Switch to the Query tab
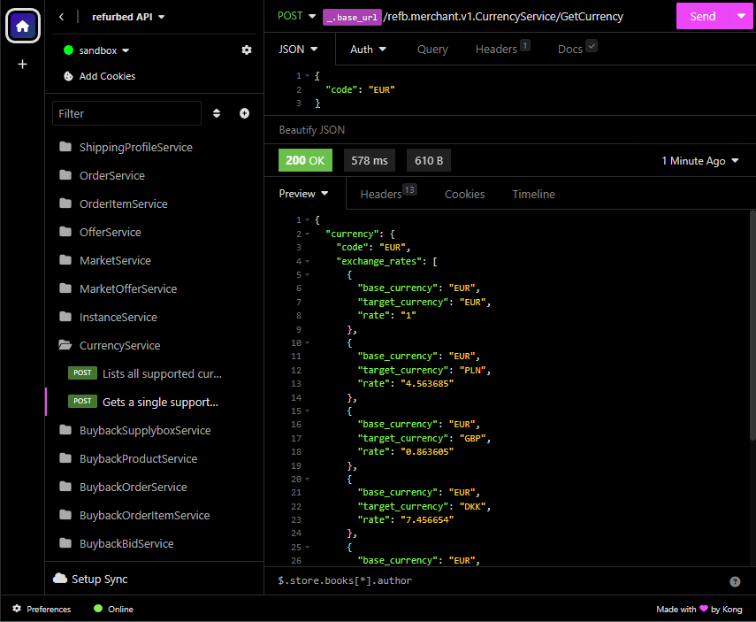 432,50
